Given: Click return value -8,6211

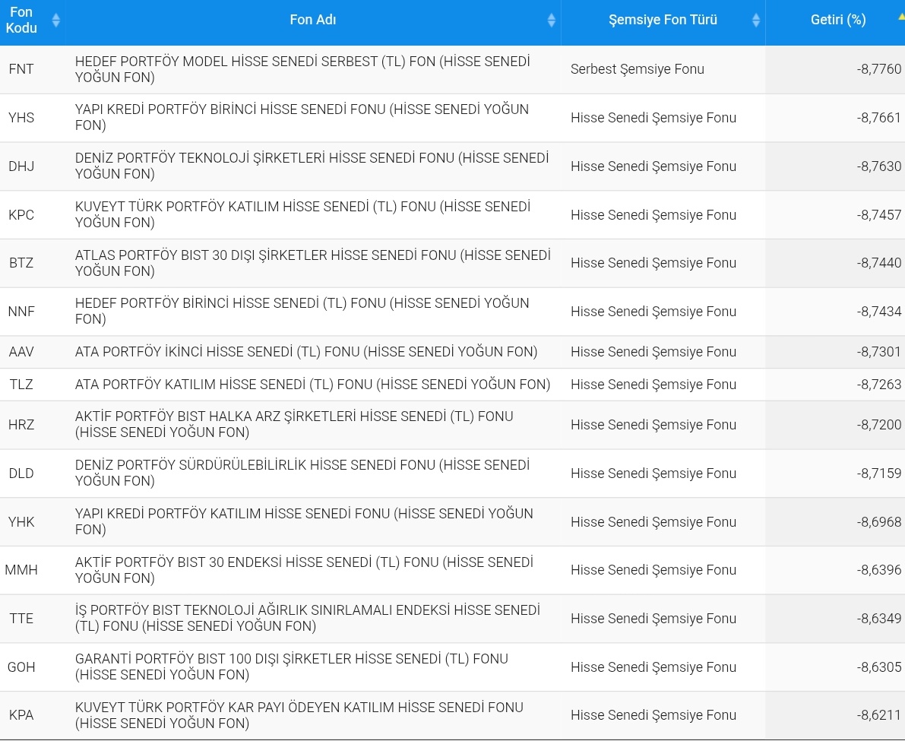Looking at the screenshot, I should (x=879, y=715).
